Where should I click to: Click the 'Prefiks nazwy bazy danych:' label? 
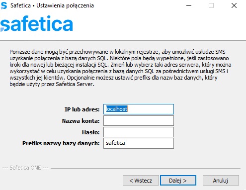(x=61, y=143)
